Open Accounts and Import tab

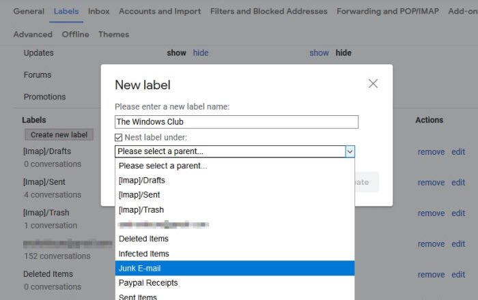coord(160,12)
